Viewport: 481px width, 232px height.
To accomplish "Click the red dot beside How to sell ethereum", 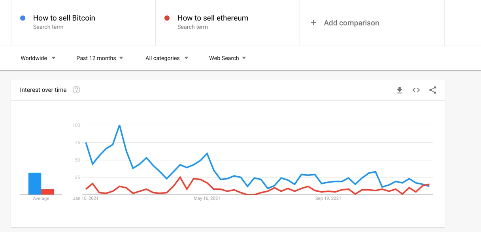I will [x=168, y=18].
